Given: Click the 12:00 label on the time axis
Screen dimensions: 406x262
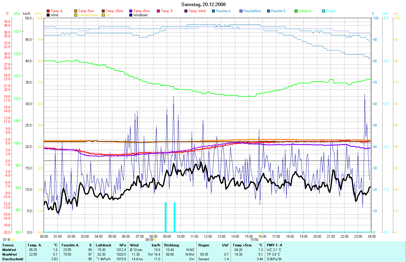Looking at the screenshot, I should [208, 236].
